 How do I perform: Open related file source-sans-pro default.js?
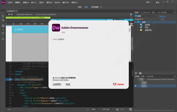tap(46, 14)
